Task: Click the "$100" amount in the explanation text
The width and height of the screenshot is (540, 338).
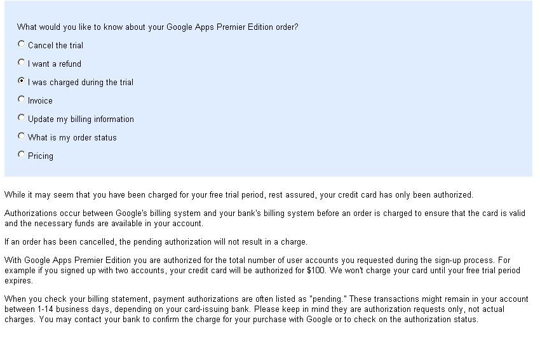Action: coord(316,271)
